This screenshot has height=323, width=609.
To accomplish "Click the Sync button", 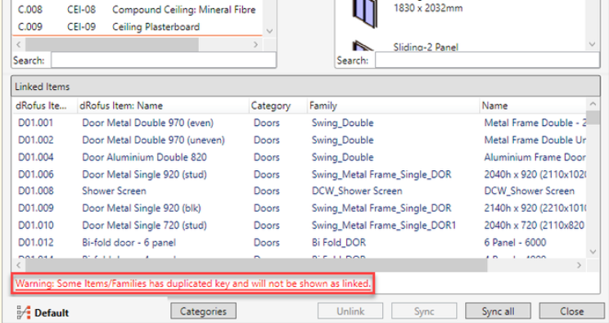I will tap(424, 312).
